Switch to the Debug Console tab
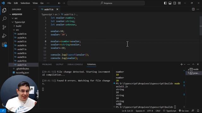The height and width of the screenshot is (113, 202). point(75,64)
